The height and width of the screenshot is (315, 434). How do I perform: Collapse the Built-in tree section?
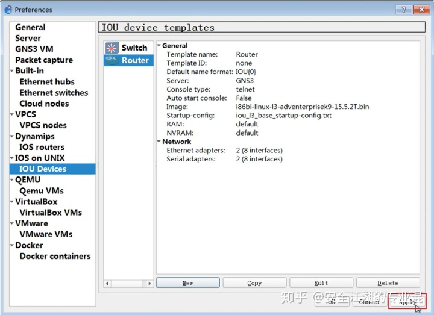pyautogui.click(x=11, y=71)
